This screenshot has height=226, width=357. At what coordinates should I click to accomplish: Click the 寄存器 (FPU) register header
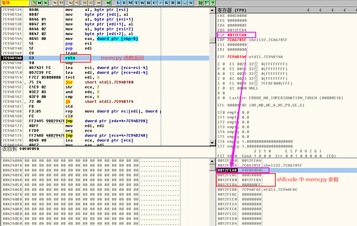click(232, 10)
